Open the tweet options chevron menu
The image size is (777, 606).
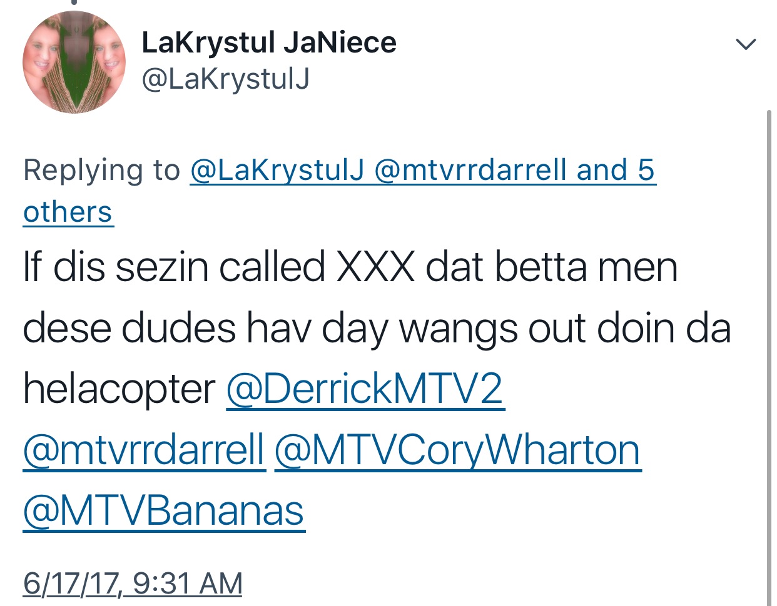click(746, 44)
